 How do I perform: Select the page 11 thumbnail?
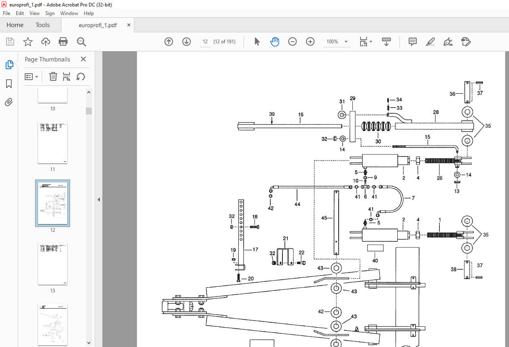tap(53, 143)
